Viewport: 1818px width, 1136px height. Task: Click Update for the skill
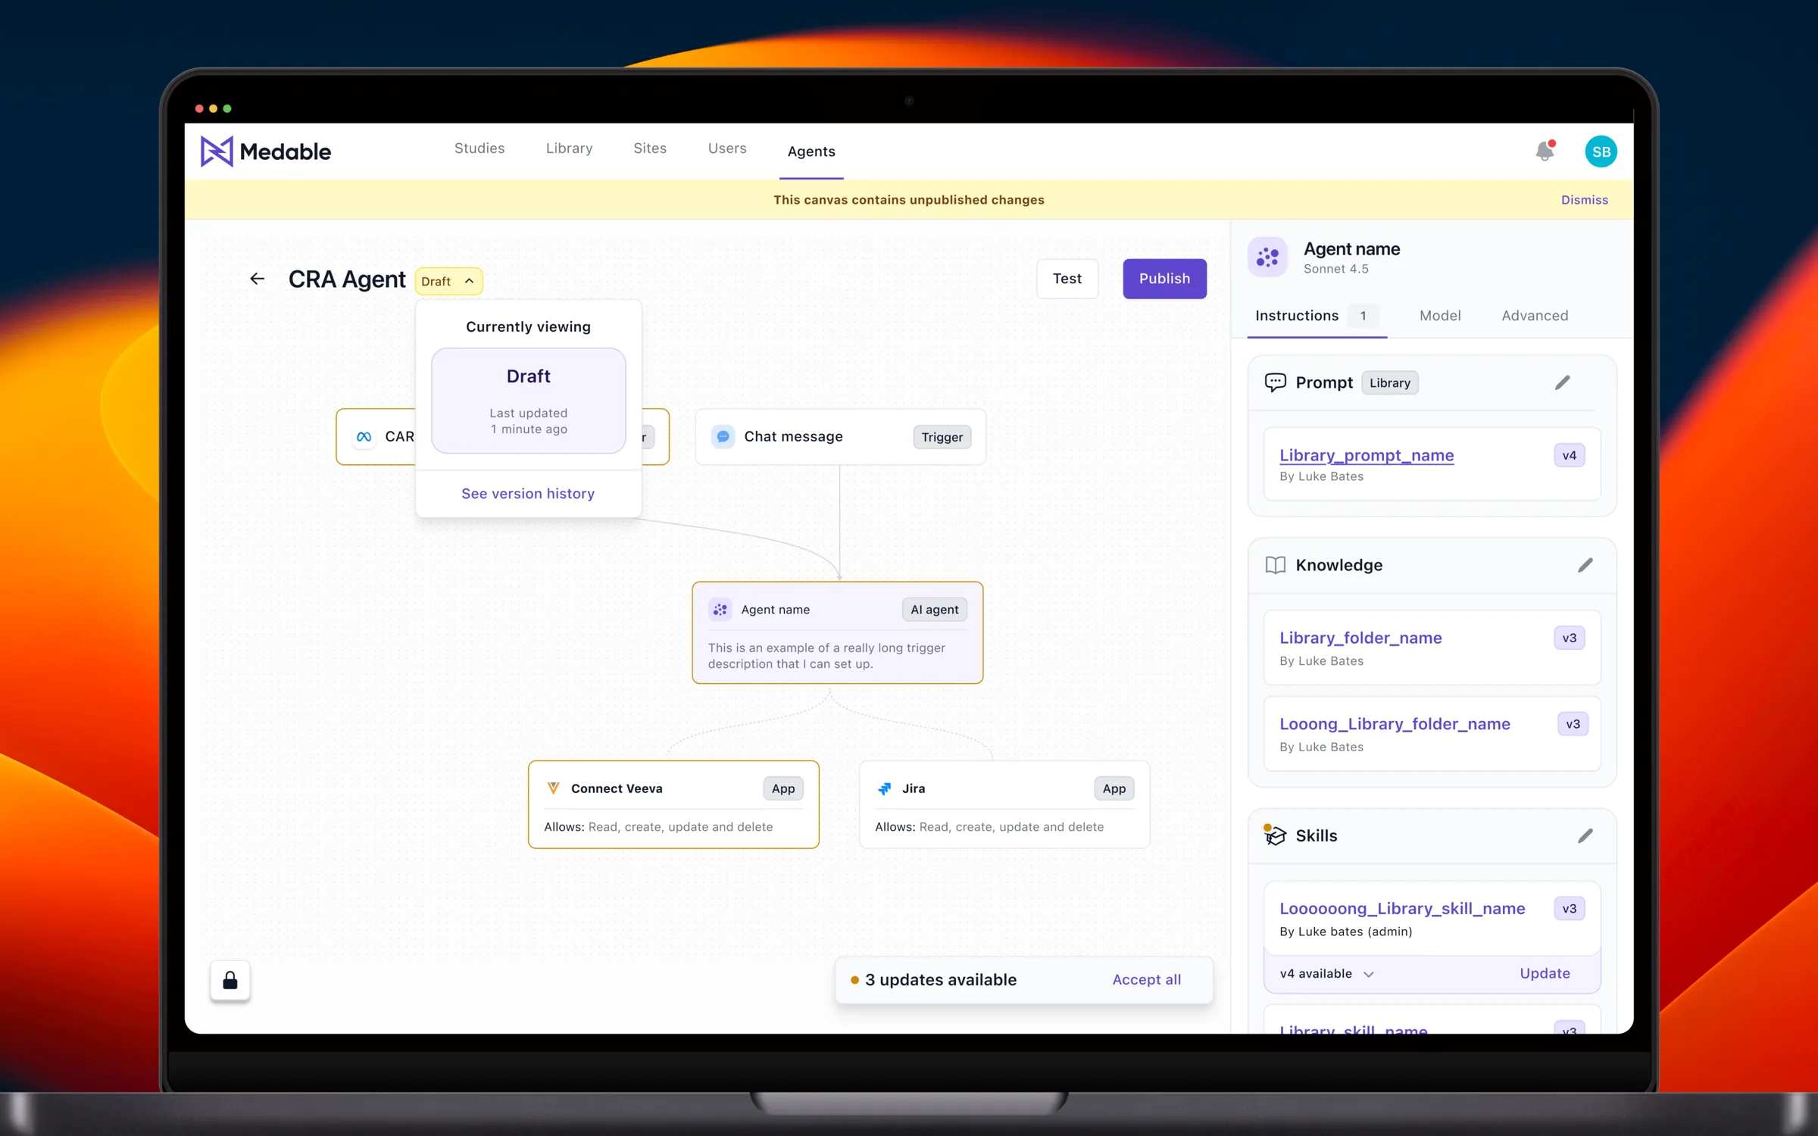[1545, 973]
